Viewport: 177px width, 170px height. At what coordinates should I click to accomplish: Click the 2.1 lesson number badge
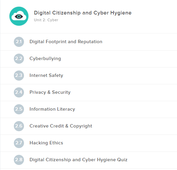coord(19,42)
